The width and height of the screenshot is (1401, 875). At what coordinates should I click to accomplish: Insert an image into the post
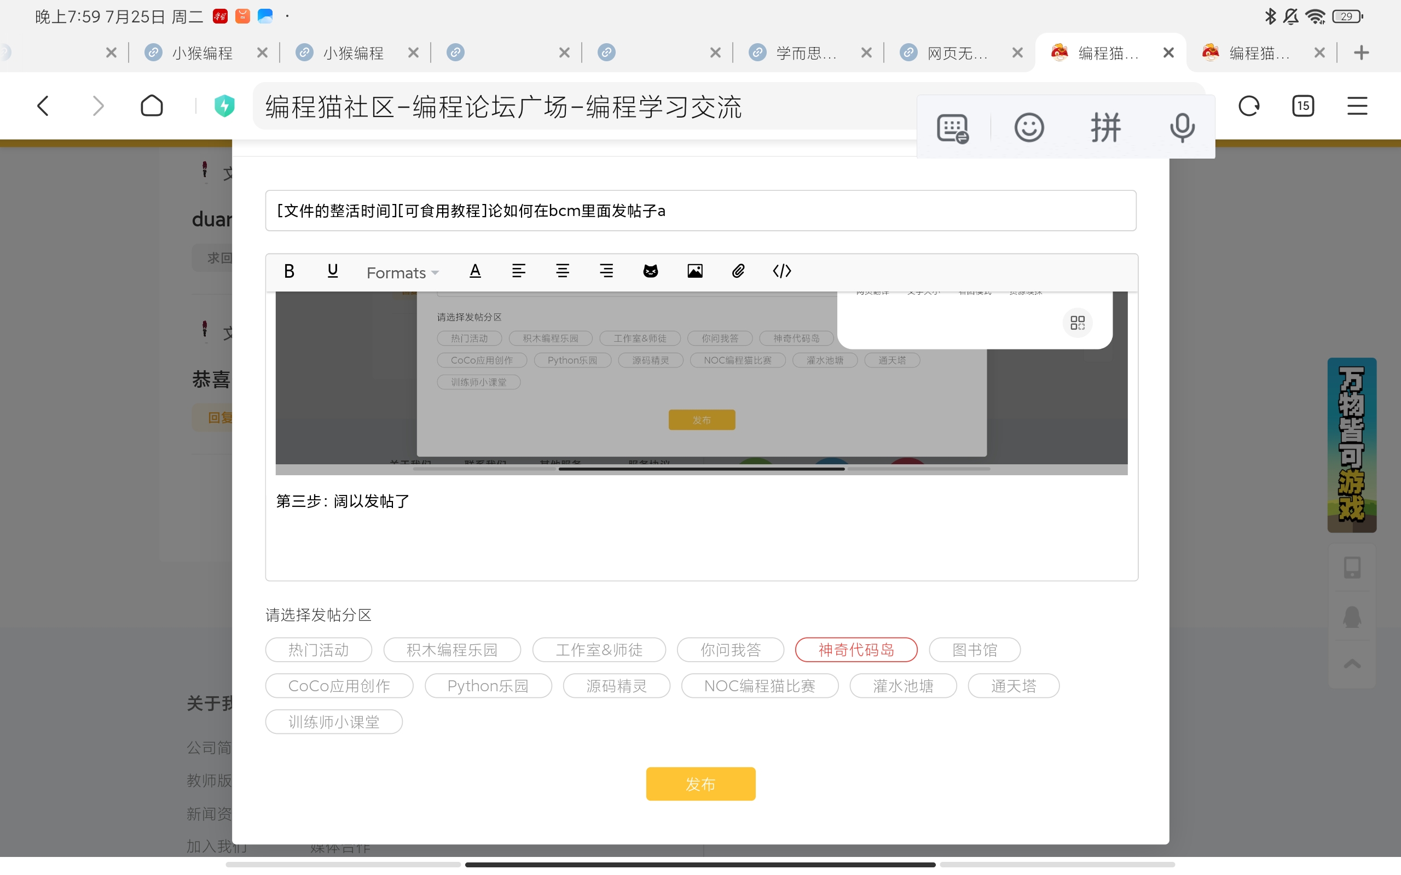click(x=694, y=271)
